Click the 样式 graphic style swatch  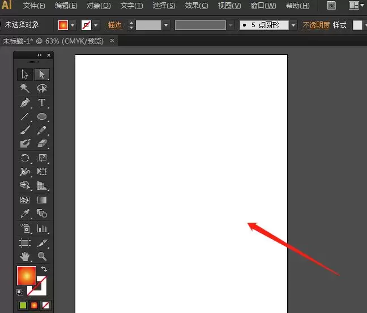coord(357,25)
